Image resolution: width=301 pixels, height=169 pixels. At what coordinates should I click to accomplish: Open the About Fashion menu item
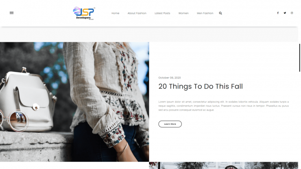tap(137, 13)
